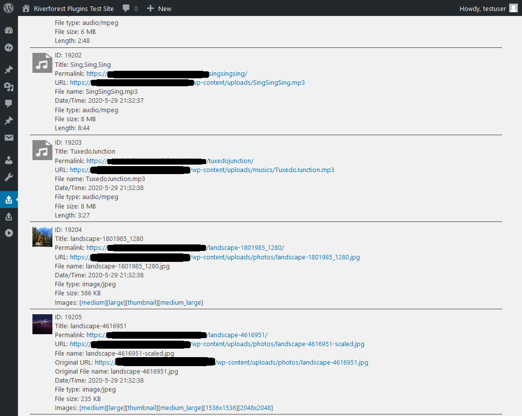522x416 pixels.
Task: Click the text 'Title: landscape-1801985_1280'
Action: [x=99, y=238]
